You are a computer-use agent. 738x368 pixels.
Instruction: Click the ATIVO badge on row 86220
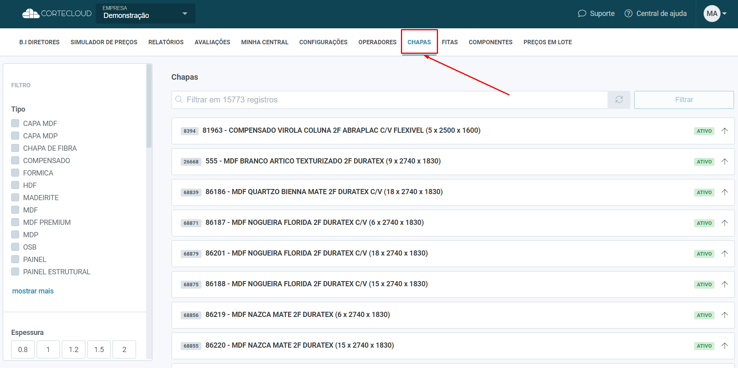click(704, 346)
